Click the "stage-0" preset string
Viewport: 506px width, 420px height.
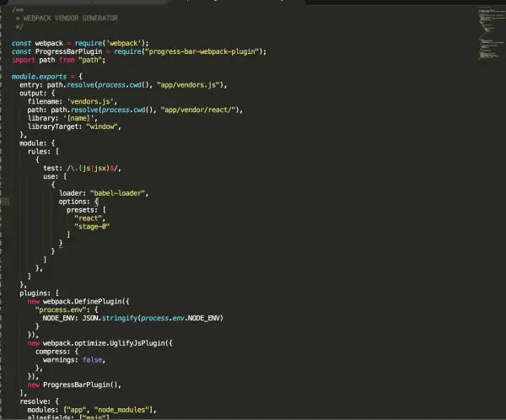tap(92, 227)
